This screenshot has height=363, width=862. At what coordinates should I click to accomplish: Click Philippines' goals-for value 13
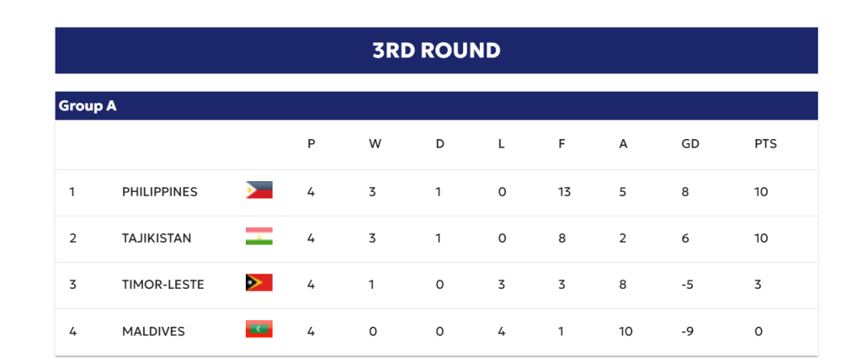(564, 192)
